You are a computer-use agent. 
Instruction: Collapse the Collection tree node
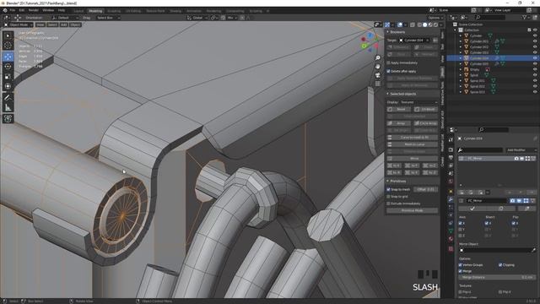point(456,30)
